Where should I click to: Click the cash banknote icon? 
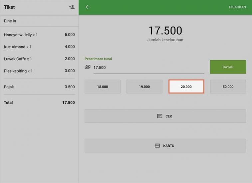coord(88,67)
